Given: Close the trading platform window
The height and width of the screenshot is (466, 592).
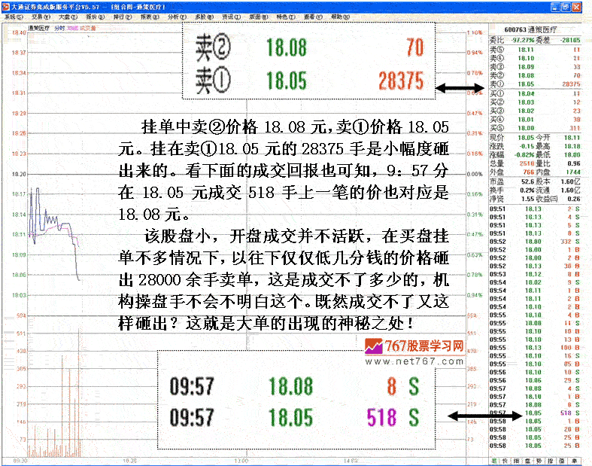Looking at the screenshot, I should (x=584, y=5).
